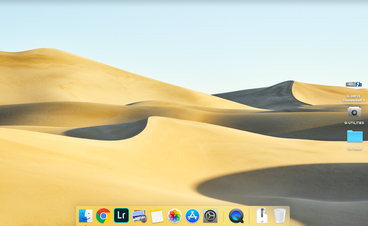
Task: Open System Preferences gear icon
Action: pyautogui.click(x=210, y=216)
